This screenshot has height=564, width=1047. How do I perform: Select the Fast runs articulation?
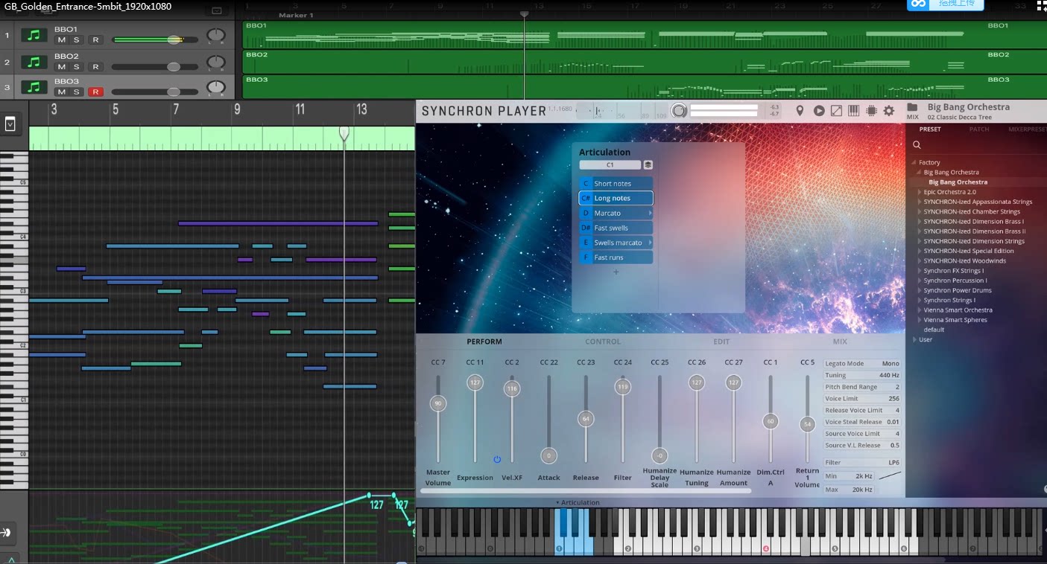point(616,257)
